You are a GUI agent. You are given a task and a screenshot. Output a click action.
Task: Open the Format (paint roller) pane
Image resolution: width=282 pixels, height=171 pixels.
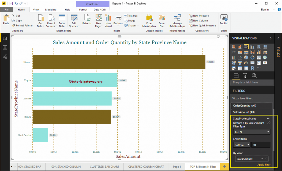[x=245, y=75]
